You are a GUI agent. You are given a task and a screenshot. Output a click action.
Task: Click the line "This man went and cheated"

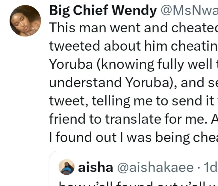pos(133,28)
